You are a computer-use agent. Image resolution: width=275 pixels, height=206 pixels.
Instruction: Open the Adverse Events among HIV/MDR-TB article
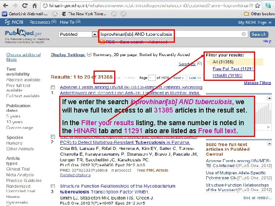click(x=131, y=90)
